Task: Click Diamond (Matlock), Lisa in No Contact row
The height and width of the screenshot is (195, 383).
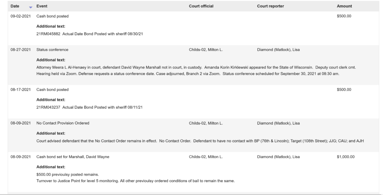Action: pos(278,123)
